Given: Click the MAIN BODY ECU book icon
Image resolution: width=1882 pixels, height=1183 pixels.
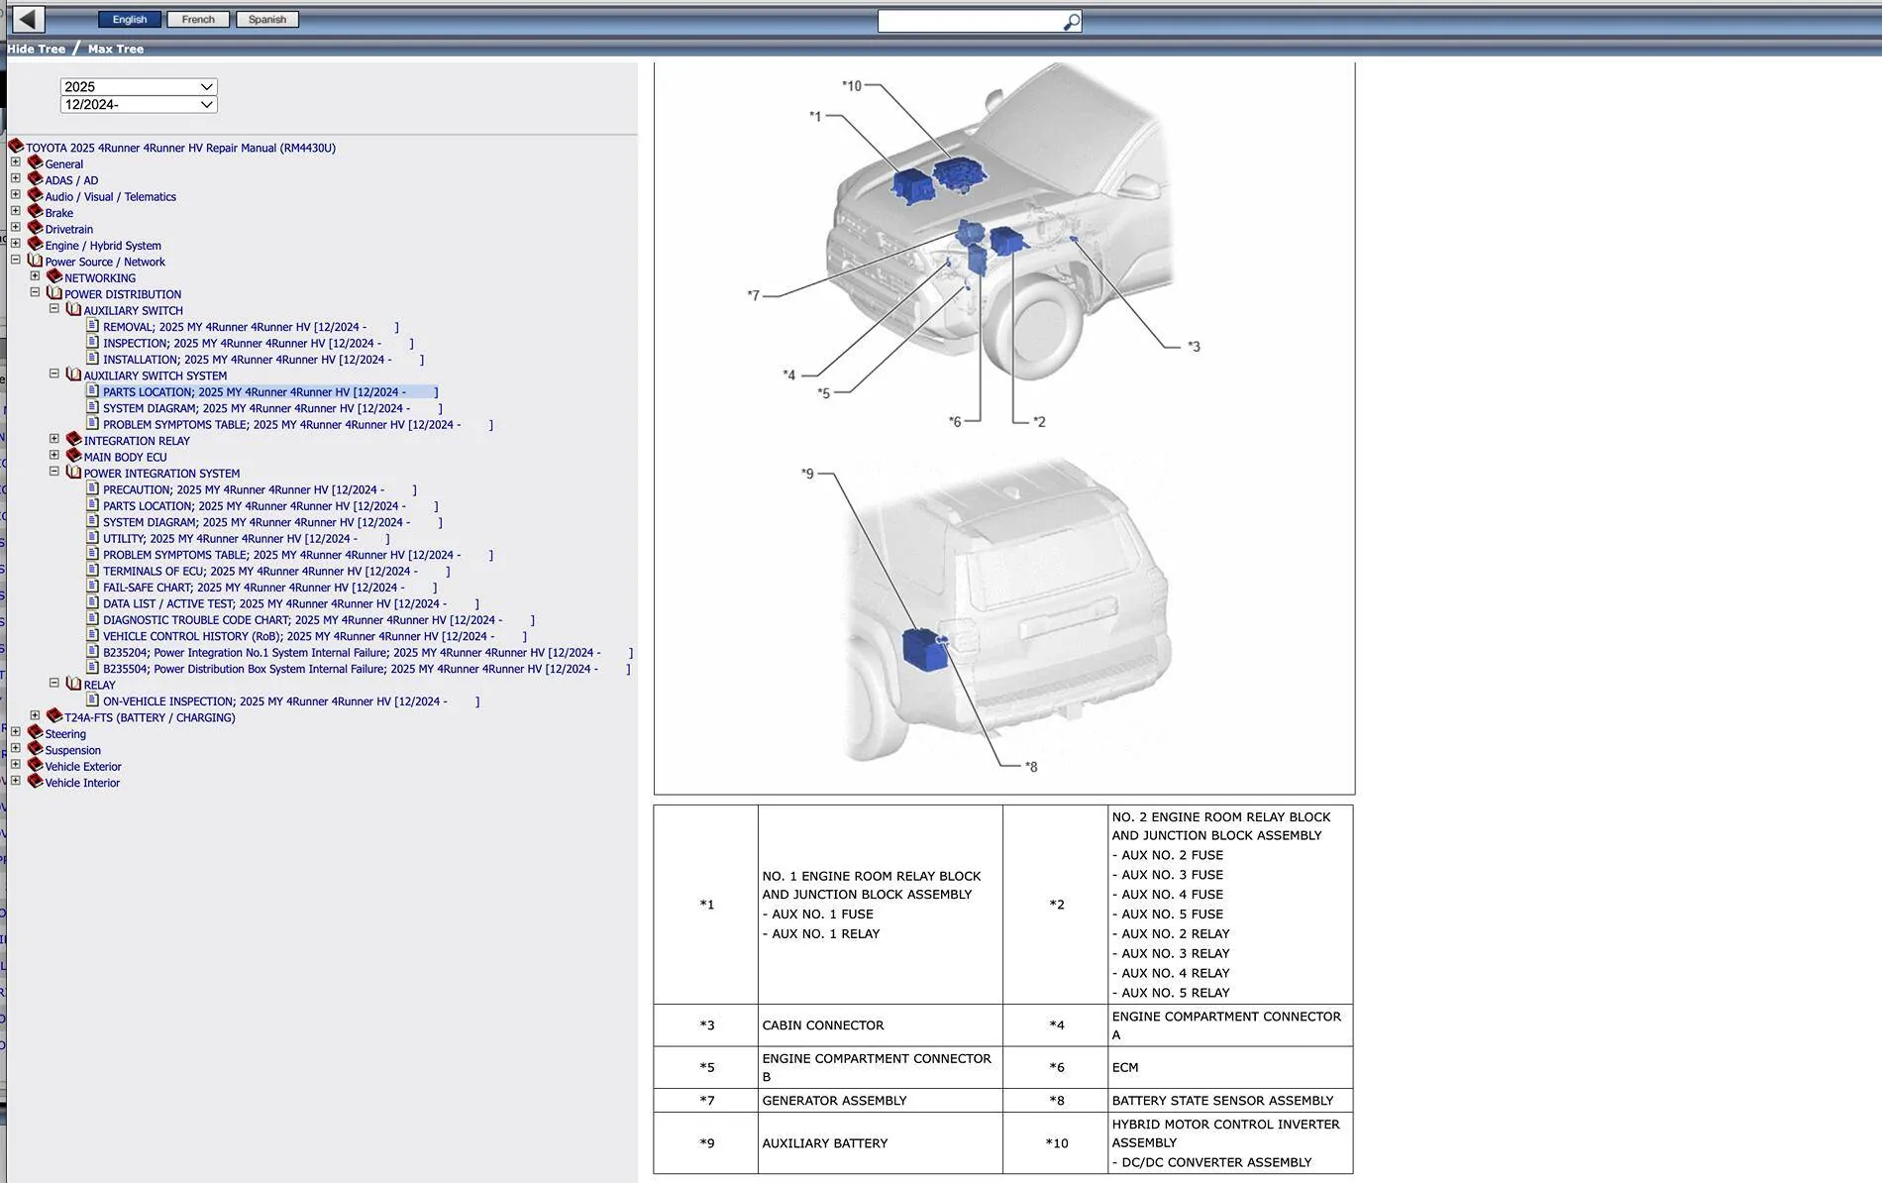Looking at the screenshot, I should pos(73,456).
